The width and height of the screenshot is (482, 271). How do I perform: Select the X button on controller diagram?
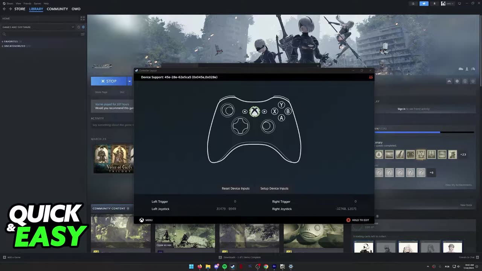(275, 111)
